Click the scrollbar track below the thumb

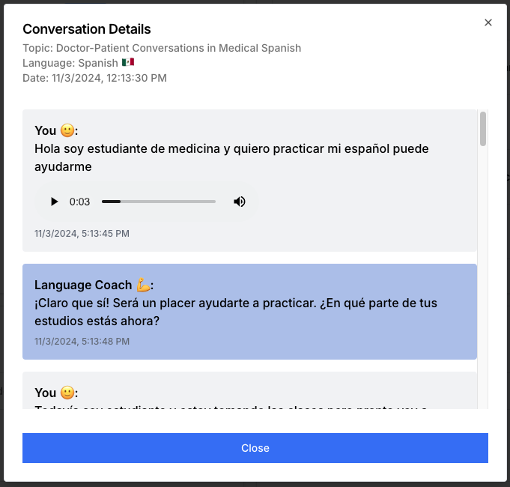point(483,276)
